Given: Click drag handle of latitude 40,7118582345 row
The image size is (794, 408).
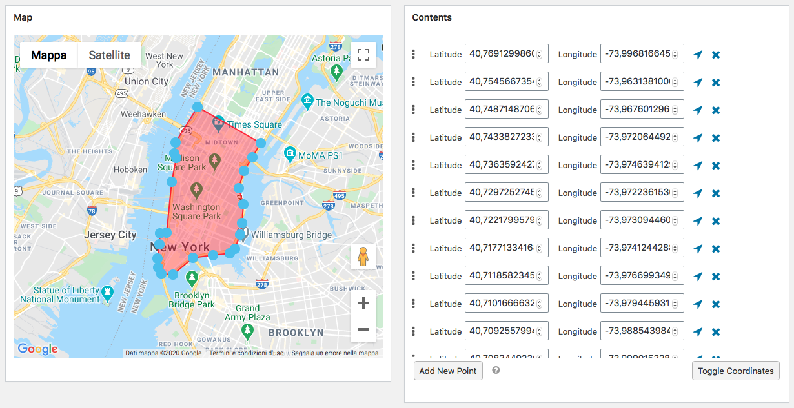Looking at the screenshot, I should [x=414, y=276].
